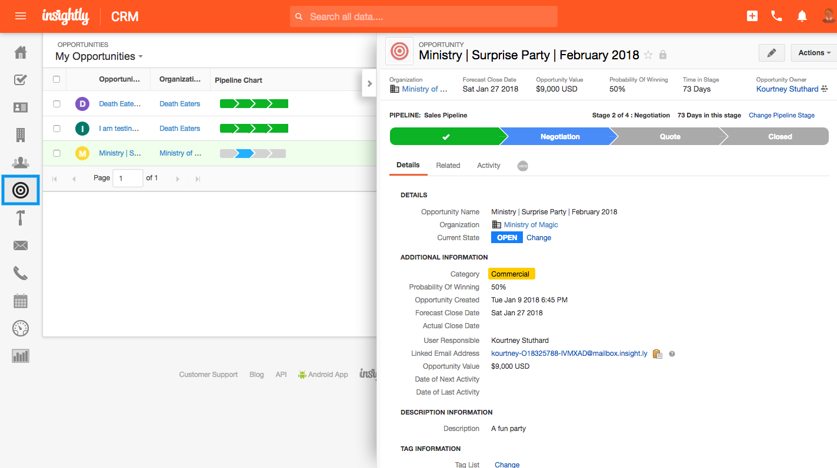The height and width of the screenshot is (468, 837).
Task: Collapse the detail panel with arrow
Action: coord(369,83)
